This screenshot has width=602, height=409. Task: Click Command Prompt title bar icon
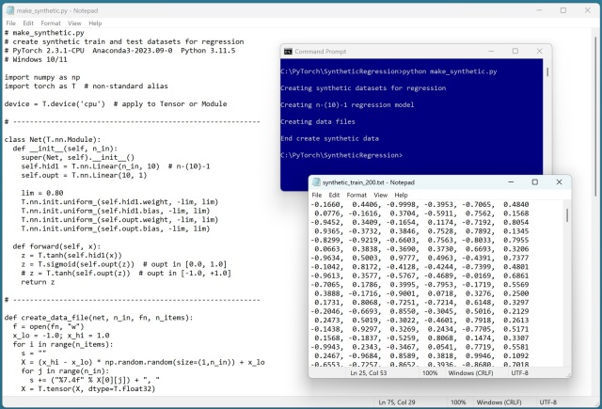[288, 51]
